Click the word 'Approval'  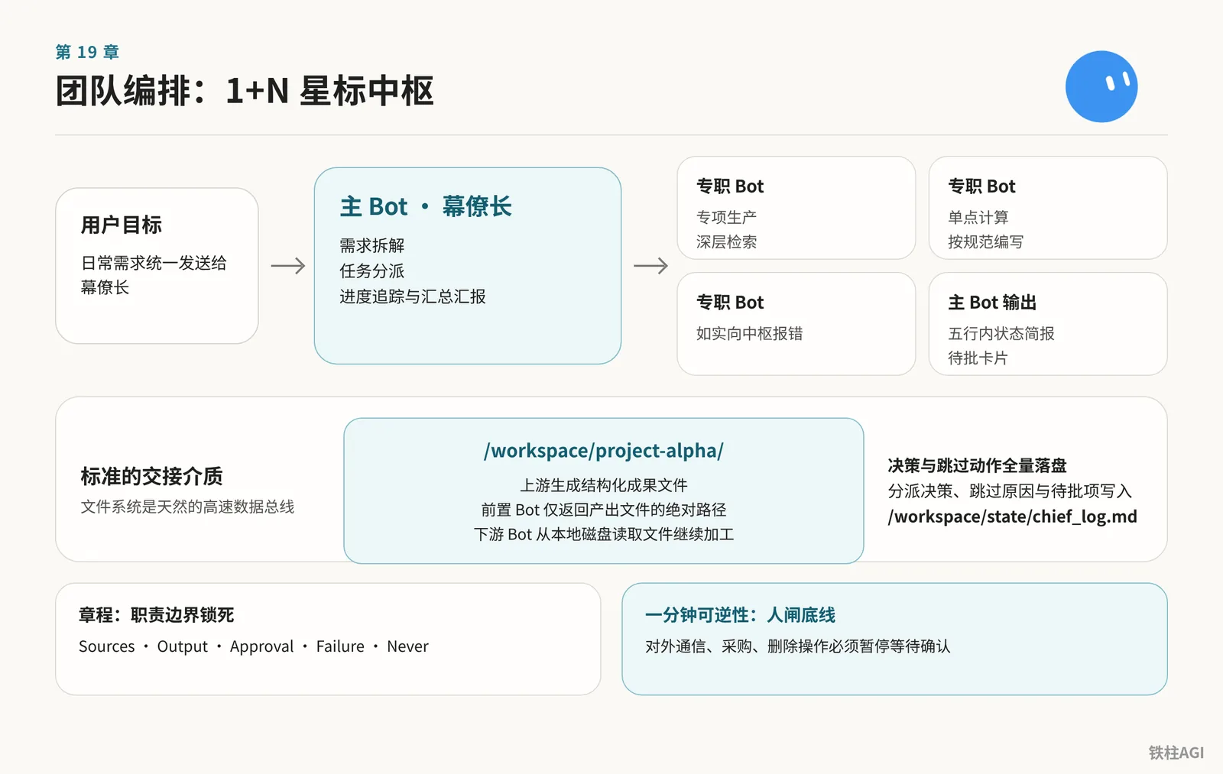point(261,646)
